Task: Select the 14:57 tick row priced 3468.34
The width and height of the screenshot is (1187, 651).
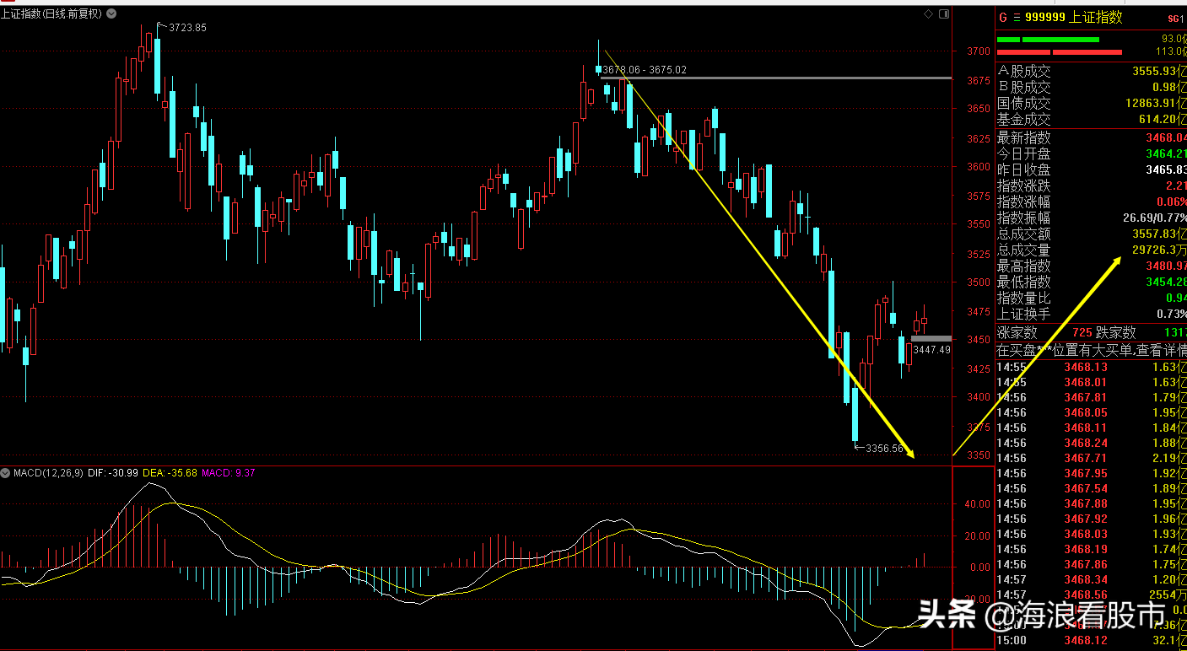Action: click(1092, 579)
